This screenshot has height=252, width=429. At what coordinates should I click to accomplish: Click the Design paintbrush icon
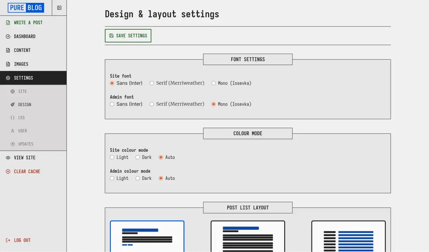[13, 105]
